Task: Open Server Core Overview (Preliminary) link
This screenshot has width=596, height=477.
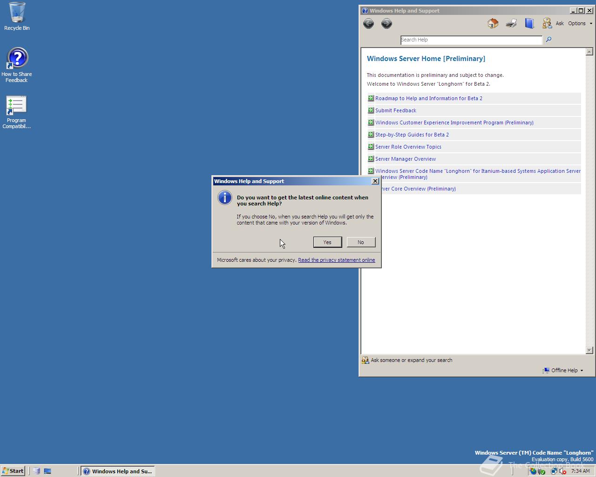Action: [418, 189]
